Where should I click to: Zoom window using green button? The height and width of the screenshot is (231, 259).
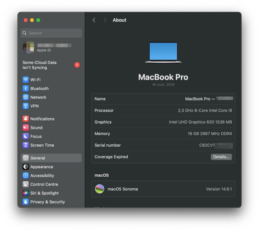click(x=38, y=20)
